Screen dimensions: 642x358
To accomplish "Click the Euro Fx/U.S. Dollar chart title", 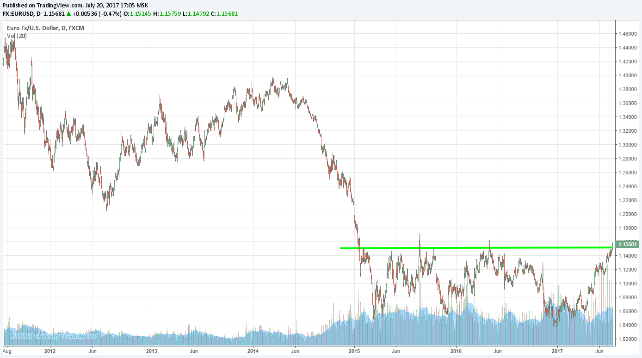I will point(45,28).
